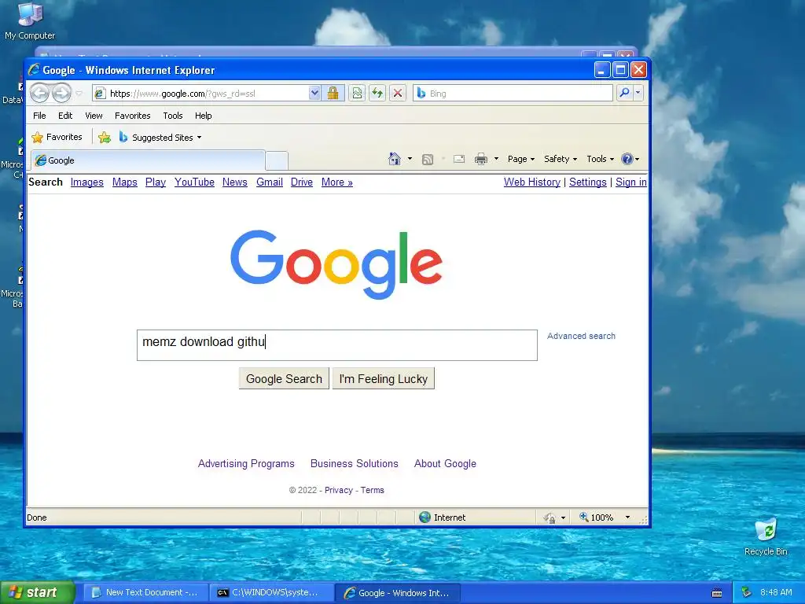Expand the Suggested Sites dropdown

(199, 138)
